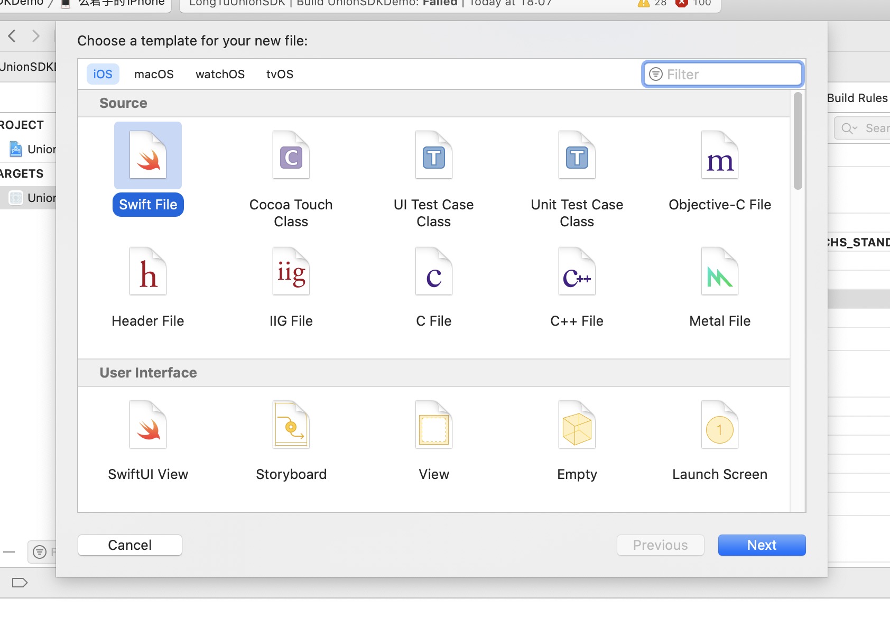The image size is (890, 626).
Task: Open the tvOS templates tab
Action: (x=280, y=74)
